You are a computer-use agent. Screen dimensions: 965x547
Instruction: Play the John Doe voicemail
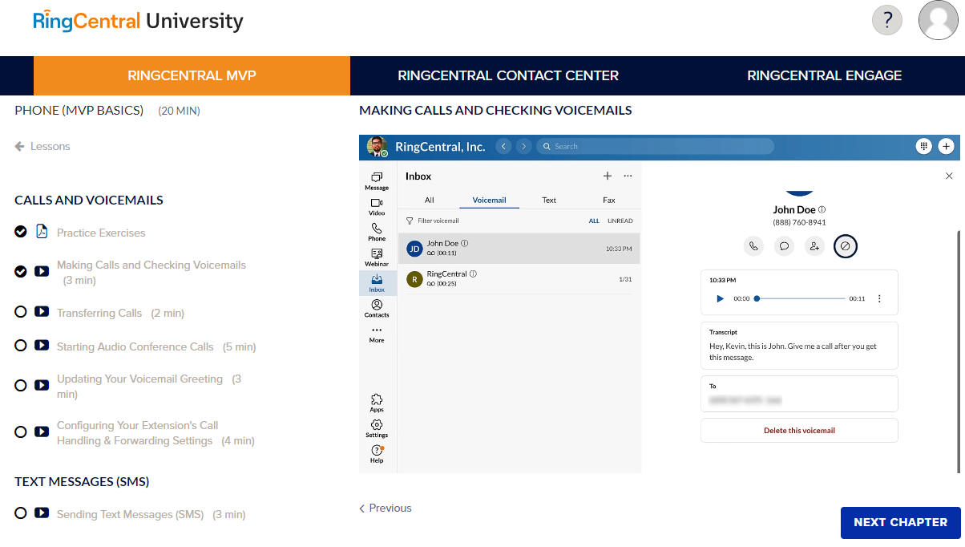coord(720,298)
